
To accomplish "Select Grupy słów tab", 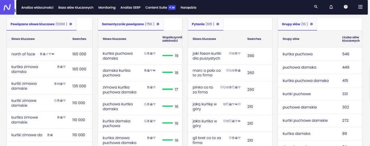I will (297, 24).
